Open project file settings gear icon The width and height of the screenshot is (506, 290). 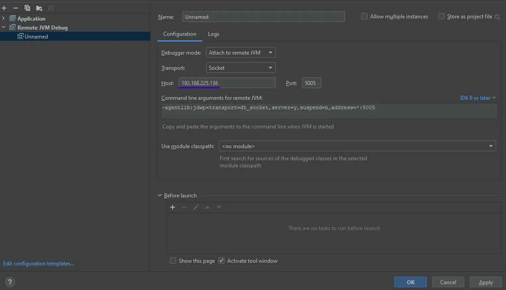(497, 16)
